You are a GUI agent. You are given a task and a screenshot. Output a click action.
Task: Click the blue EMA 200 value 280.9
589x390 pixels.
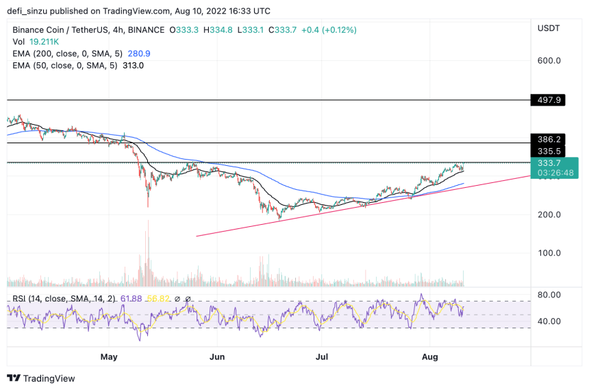tap(139, 53)
